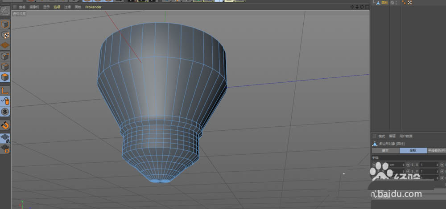Click the S.X scale input field
The width and height of the screenshot is (446, 209).
[x=429, y=165]
